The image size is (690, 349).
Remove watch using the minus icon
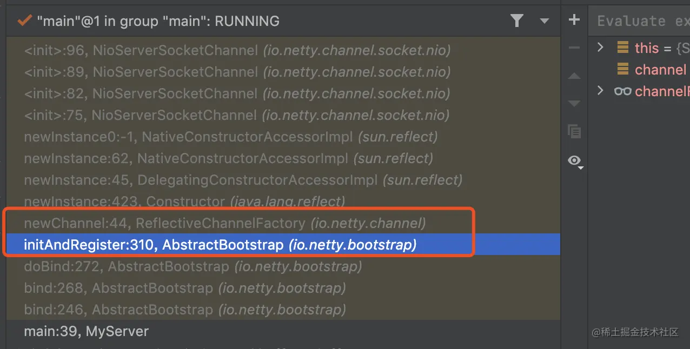[x=574, y=48]
